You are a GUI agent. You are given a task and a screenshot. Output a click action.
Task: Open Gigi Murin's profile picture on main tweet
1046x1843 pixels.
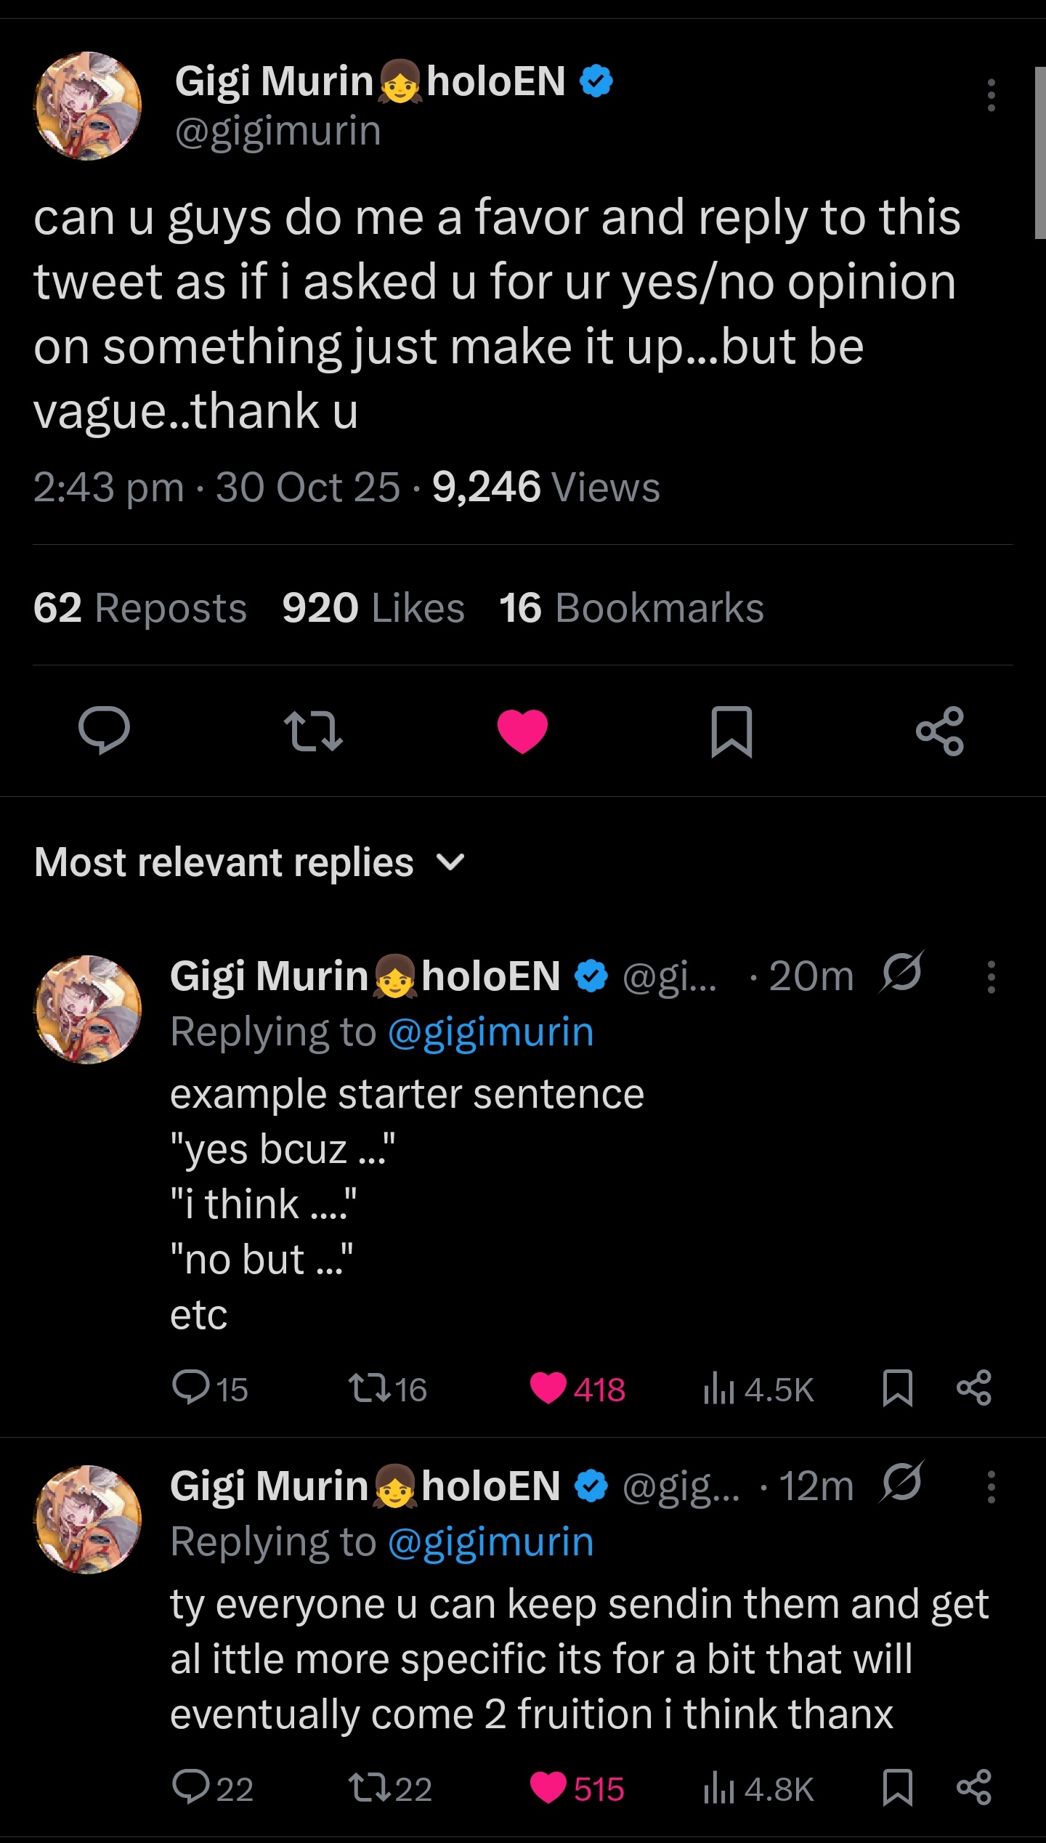tap(88, 106)
